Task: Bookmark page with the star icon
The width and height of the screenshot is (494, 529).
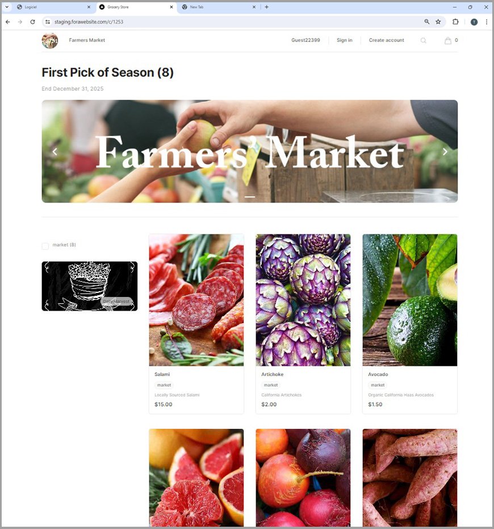Action: (438, 22)
